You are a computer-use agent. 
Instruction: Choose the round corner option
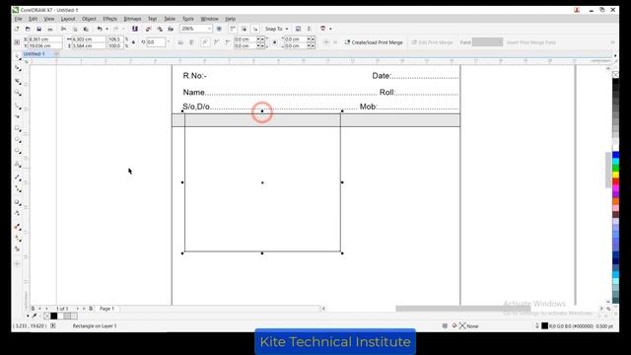[x=205, y=42]
